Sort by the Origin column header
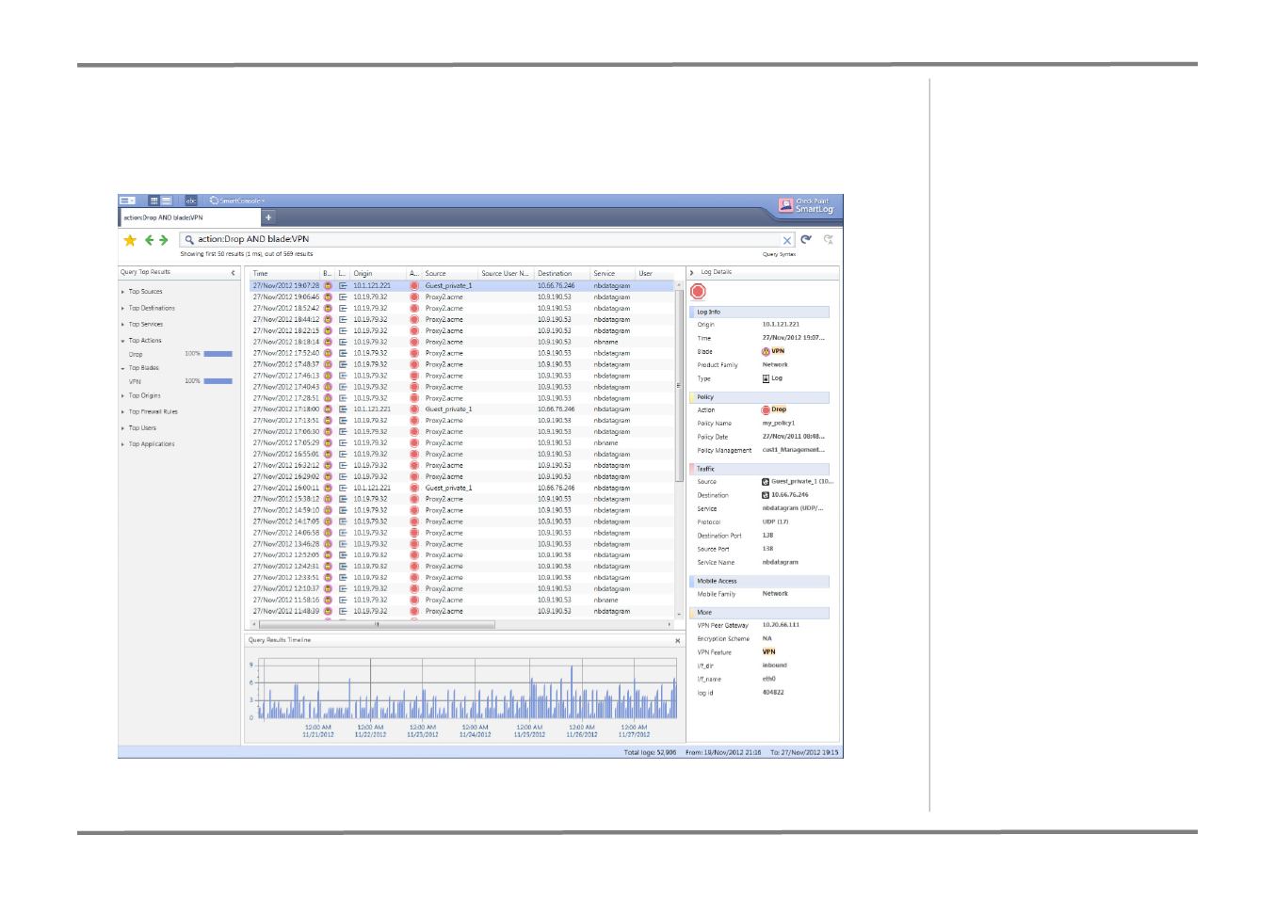 [x=379, y=274]
